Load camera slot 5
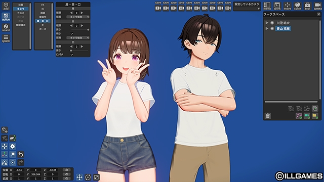Image resolution: width=324 pixels, height=182 pixels. [189, 8]
